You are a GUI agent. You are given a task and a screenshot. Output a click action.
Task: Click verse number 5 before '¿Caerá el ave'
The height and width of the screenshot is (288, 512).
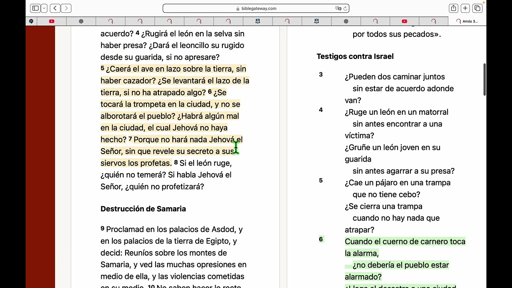pos(102,68)
